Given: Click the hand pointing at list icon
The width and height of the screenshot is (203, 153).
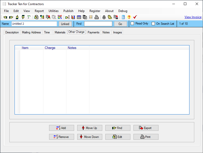Looking at the screenshot, I should pyautogui.click(x=67, y=17).
